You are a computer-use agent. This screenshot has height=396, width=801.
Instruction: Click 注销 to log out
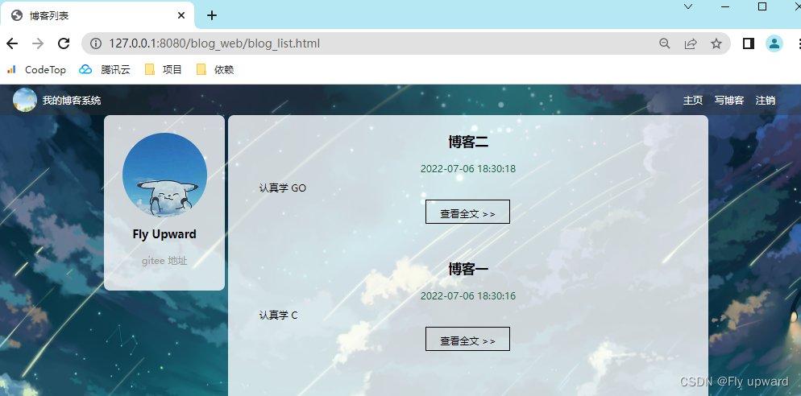tap(766, 101)
